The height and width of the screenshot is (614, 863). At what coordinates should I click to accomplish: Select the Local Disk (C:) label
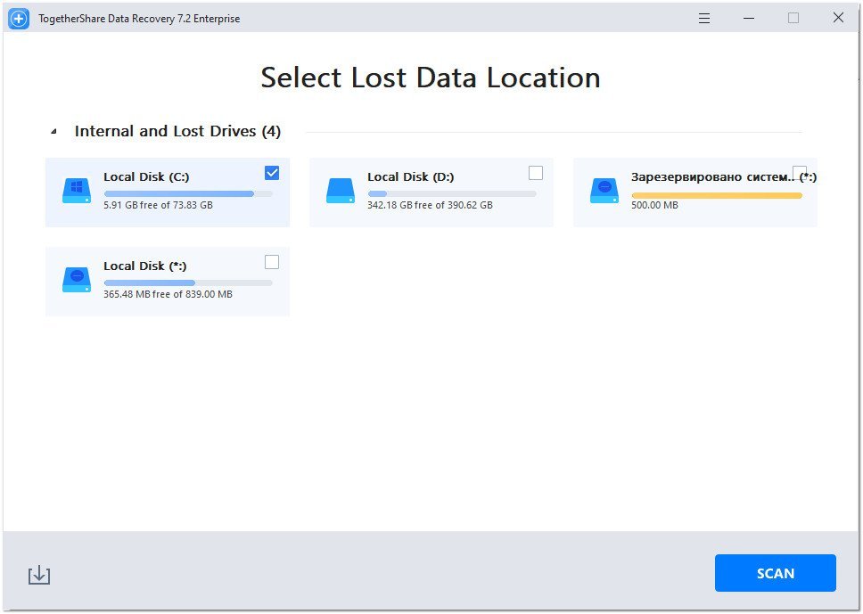[x=146, y=176]
